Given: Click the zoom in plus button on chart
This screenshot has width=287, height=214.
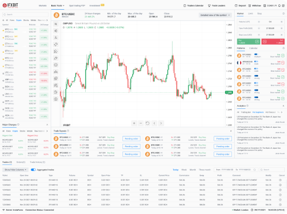Looking at the screenshot, I should (x=134, y=123).
